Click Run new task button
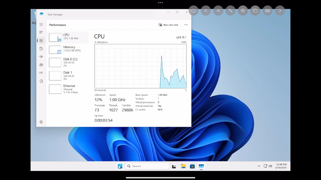Viewport: 321px width, 180px height. [168, 25]
